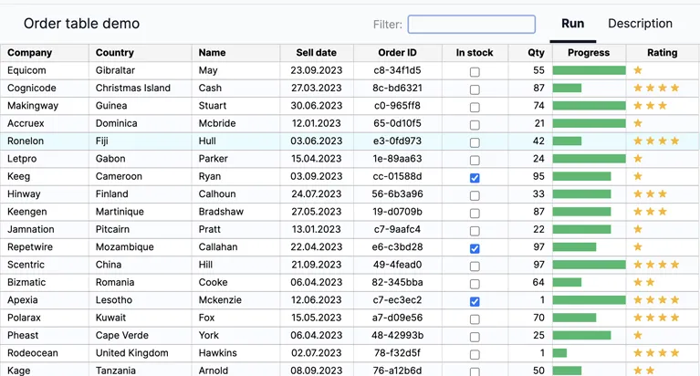
Task: Click the Order ID column header
Action: click(x=397, y=53)
